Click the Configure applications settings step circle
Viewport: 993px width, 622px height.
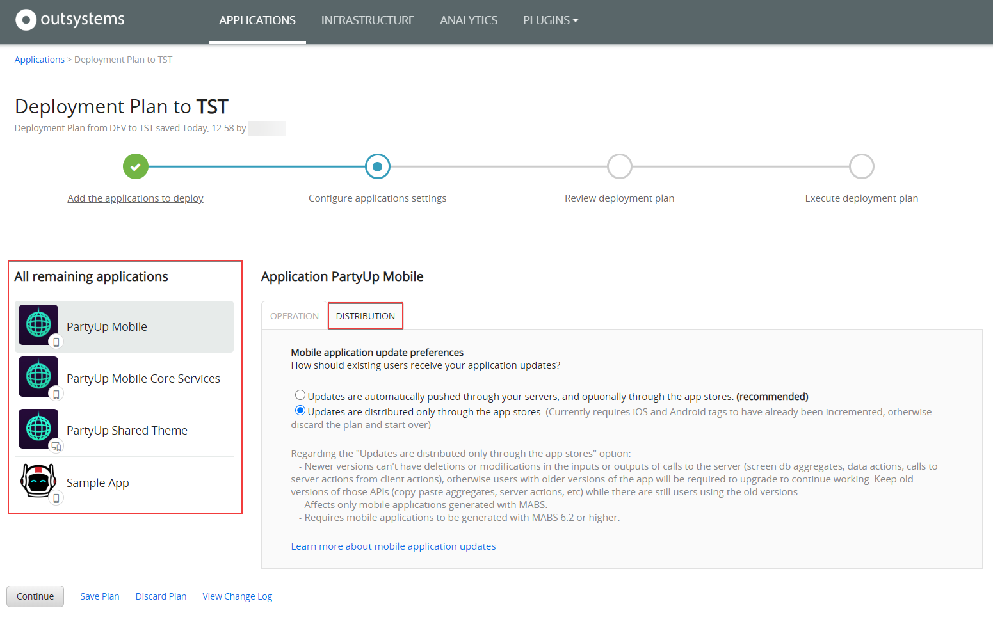(x=378, y=166)
